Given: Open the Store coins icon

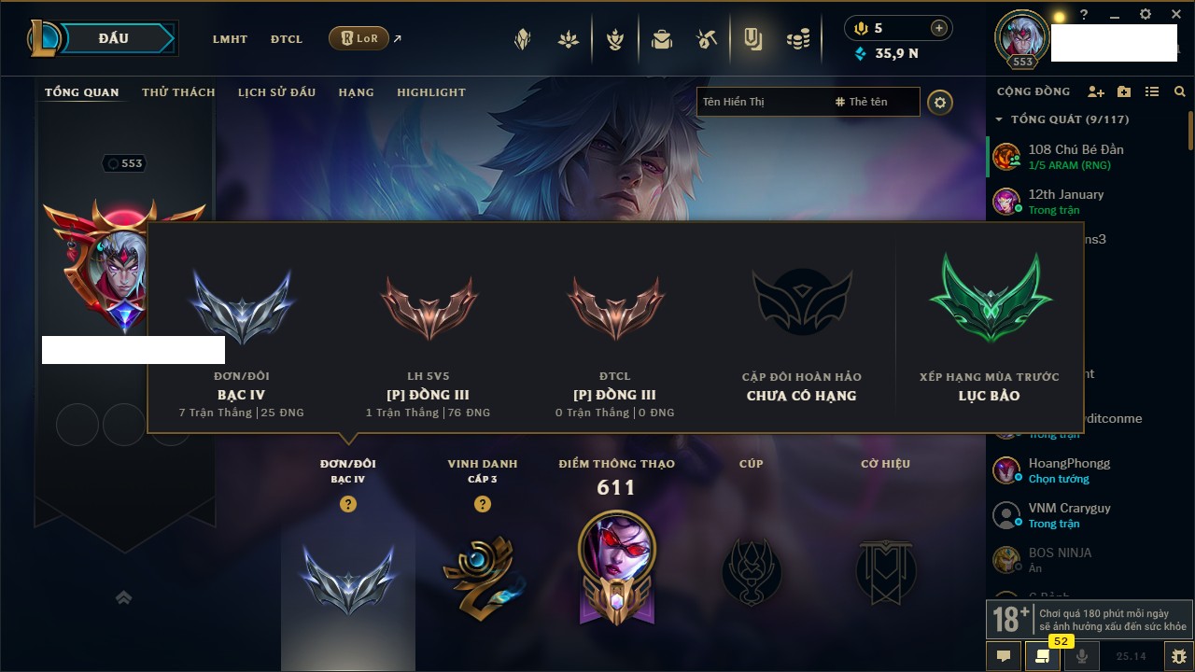Looking at the screenshot, I should (797, 39).
